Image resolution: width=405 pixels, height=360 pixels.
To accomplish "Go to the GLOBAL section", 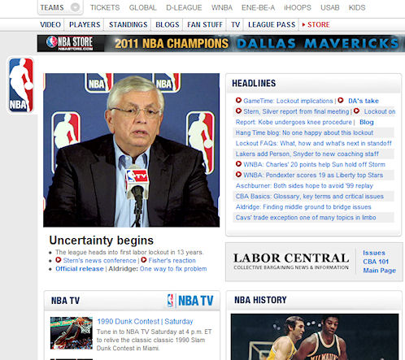I will 142,7.
